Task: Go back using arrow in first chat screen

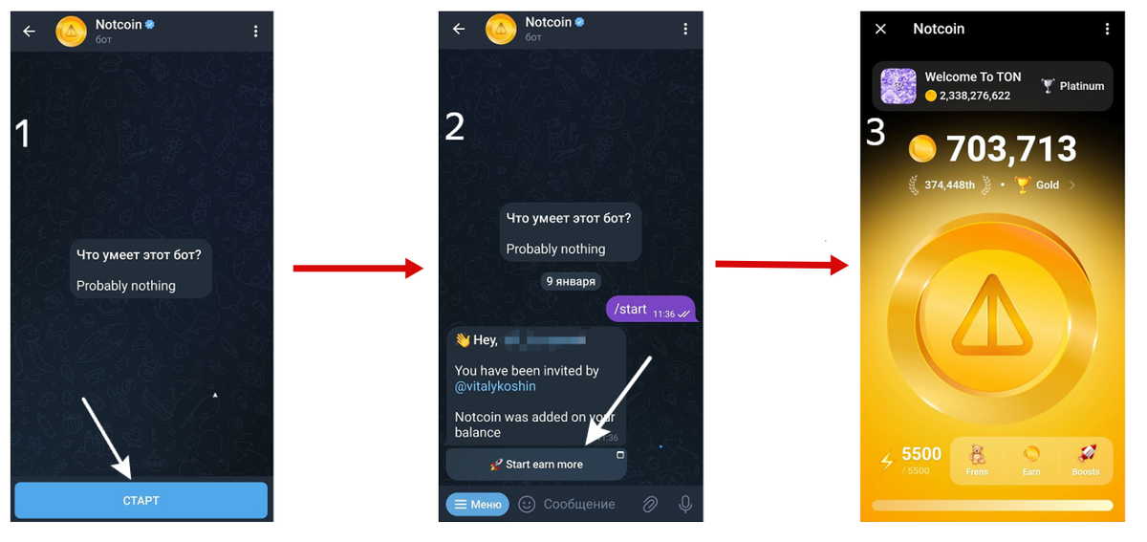Action: 30,32
